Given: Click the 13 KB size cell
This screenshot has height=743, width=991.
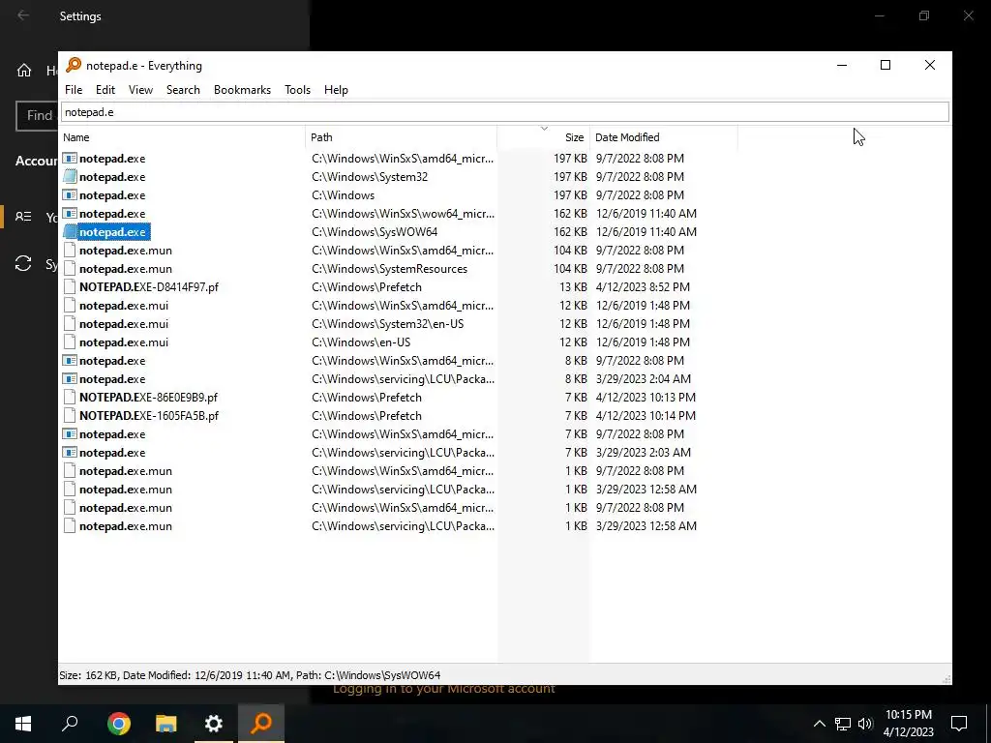Looking at the screenshot, I should (573, 286).
